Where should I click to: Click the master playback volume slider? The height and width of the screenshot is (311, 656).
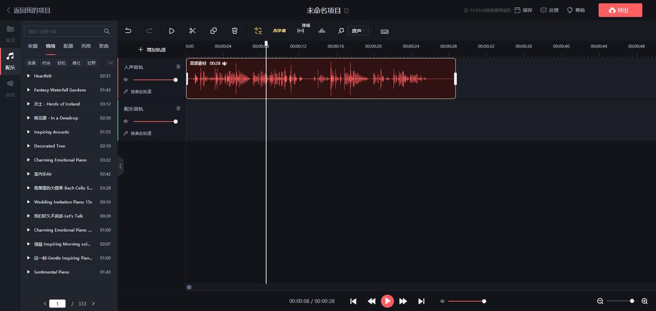click(466, 301)
